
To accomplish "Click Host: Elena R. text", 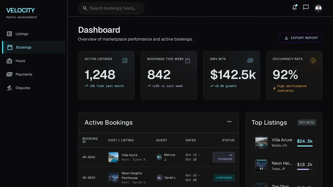I will 134,160.
